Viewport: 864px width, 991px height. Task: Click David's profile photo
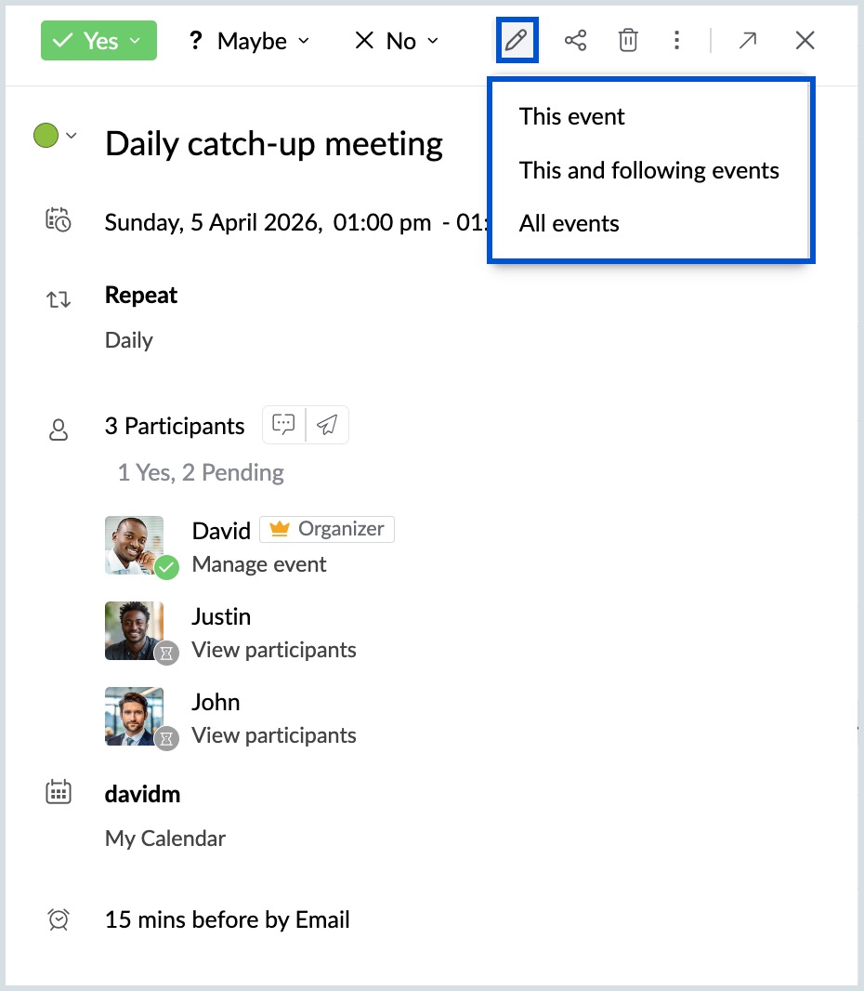pyautogui.click(x=135, y=545)
